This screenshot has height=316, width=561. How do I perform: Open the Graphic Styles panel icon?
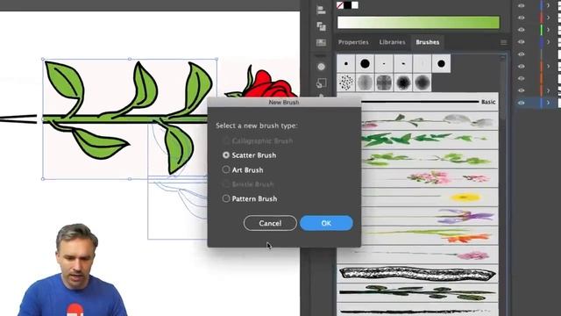pos(321,83)
